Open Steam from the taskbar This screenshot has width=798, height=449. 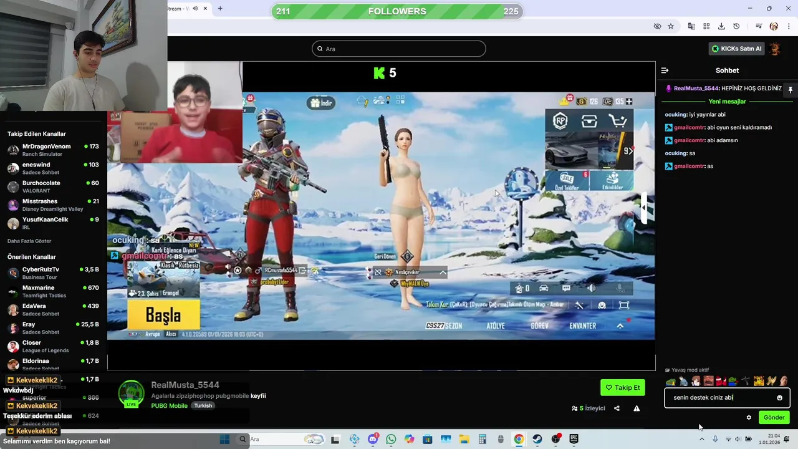pos(537,439)
